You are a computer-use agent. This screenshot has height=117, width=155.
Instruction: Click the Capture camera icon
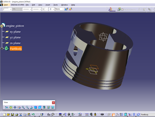click(102, 114)
